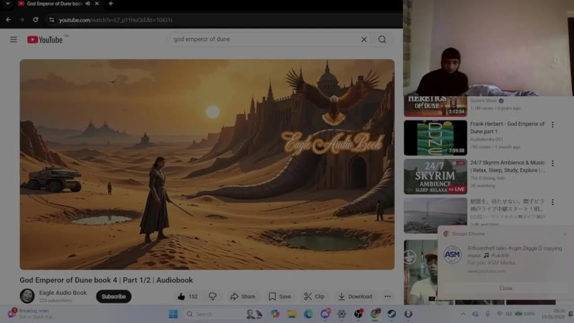Reload the current page
574x323 pixels.
click(x=35, y=20)
